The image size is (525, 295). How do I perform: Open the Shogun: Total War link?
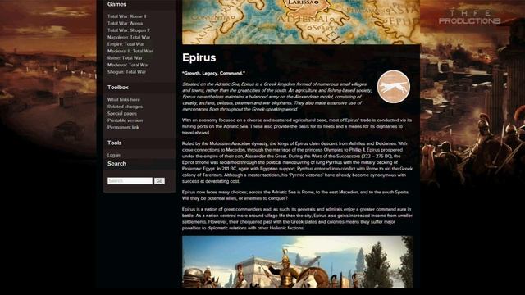tap(126, 72)
